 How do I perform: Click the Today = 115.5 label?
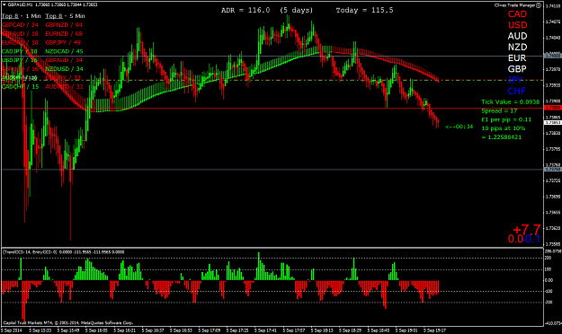364,11
